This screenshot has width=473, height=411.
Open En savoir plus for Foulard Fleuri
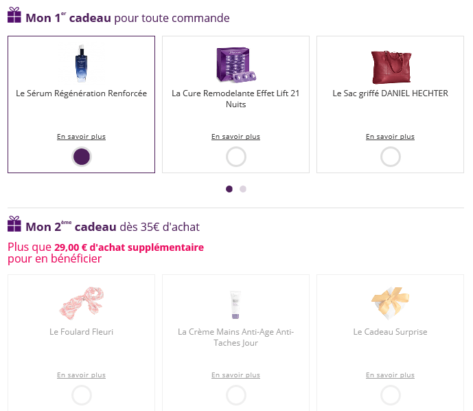point(81,375)
